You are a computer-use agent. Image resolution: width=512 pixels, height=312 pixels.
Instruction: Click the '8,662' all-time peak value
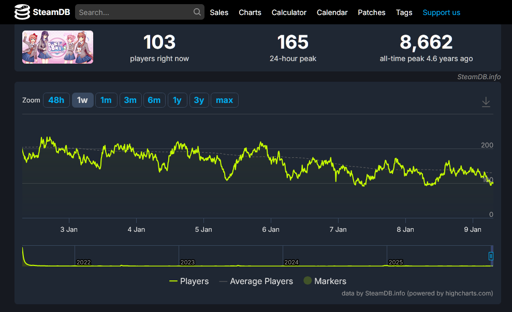(x=426, y=42)
